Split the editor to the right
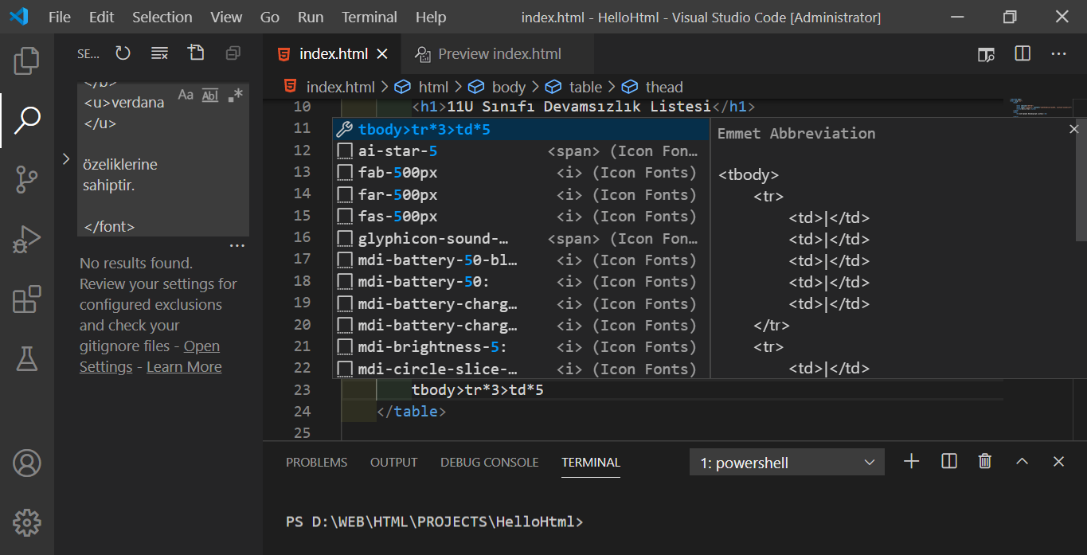 (1022, 53)
